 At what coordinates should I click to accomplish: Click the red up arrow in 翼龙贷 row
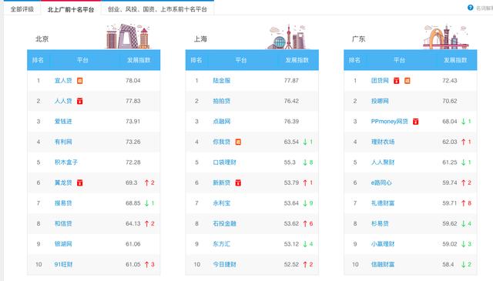[x=146, y=182]
